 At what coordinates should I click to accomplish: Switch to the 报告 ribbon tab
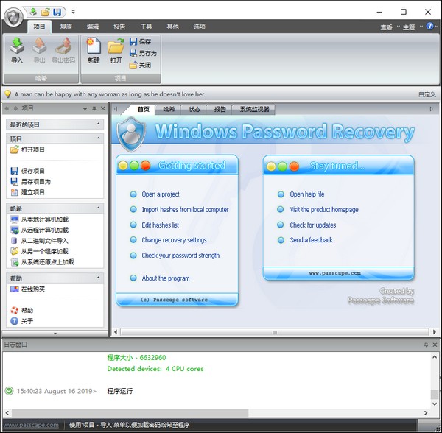[x=119, y=27]
